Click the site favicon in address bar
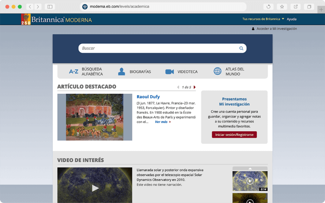The height and width of the screenshot is (203, 325). pos(85,6)
